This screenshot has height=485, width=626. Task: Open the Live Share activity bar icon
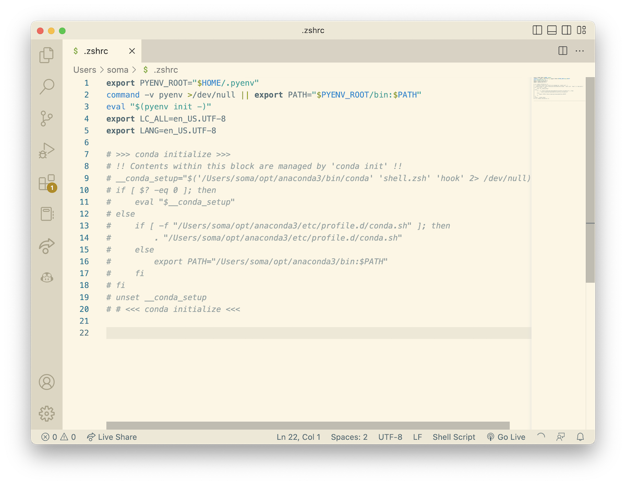[x=46, y=246]
